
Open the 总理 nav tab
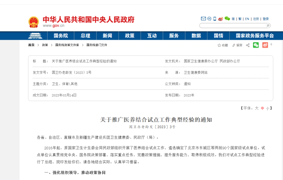tap(85, 36)
